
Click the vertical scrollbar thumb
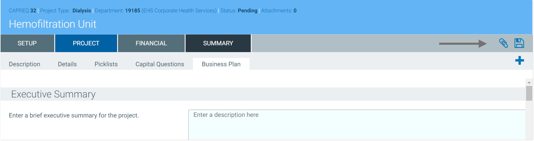(529, 93)
